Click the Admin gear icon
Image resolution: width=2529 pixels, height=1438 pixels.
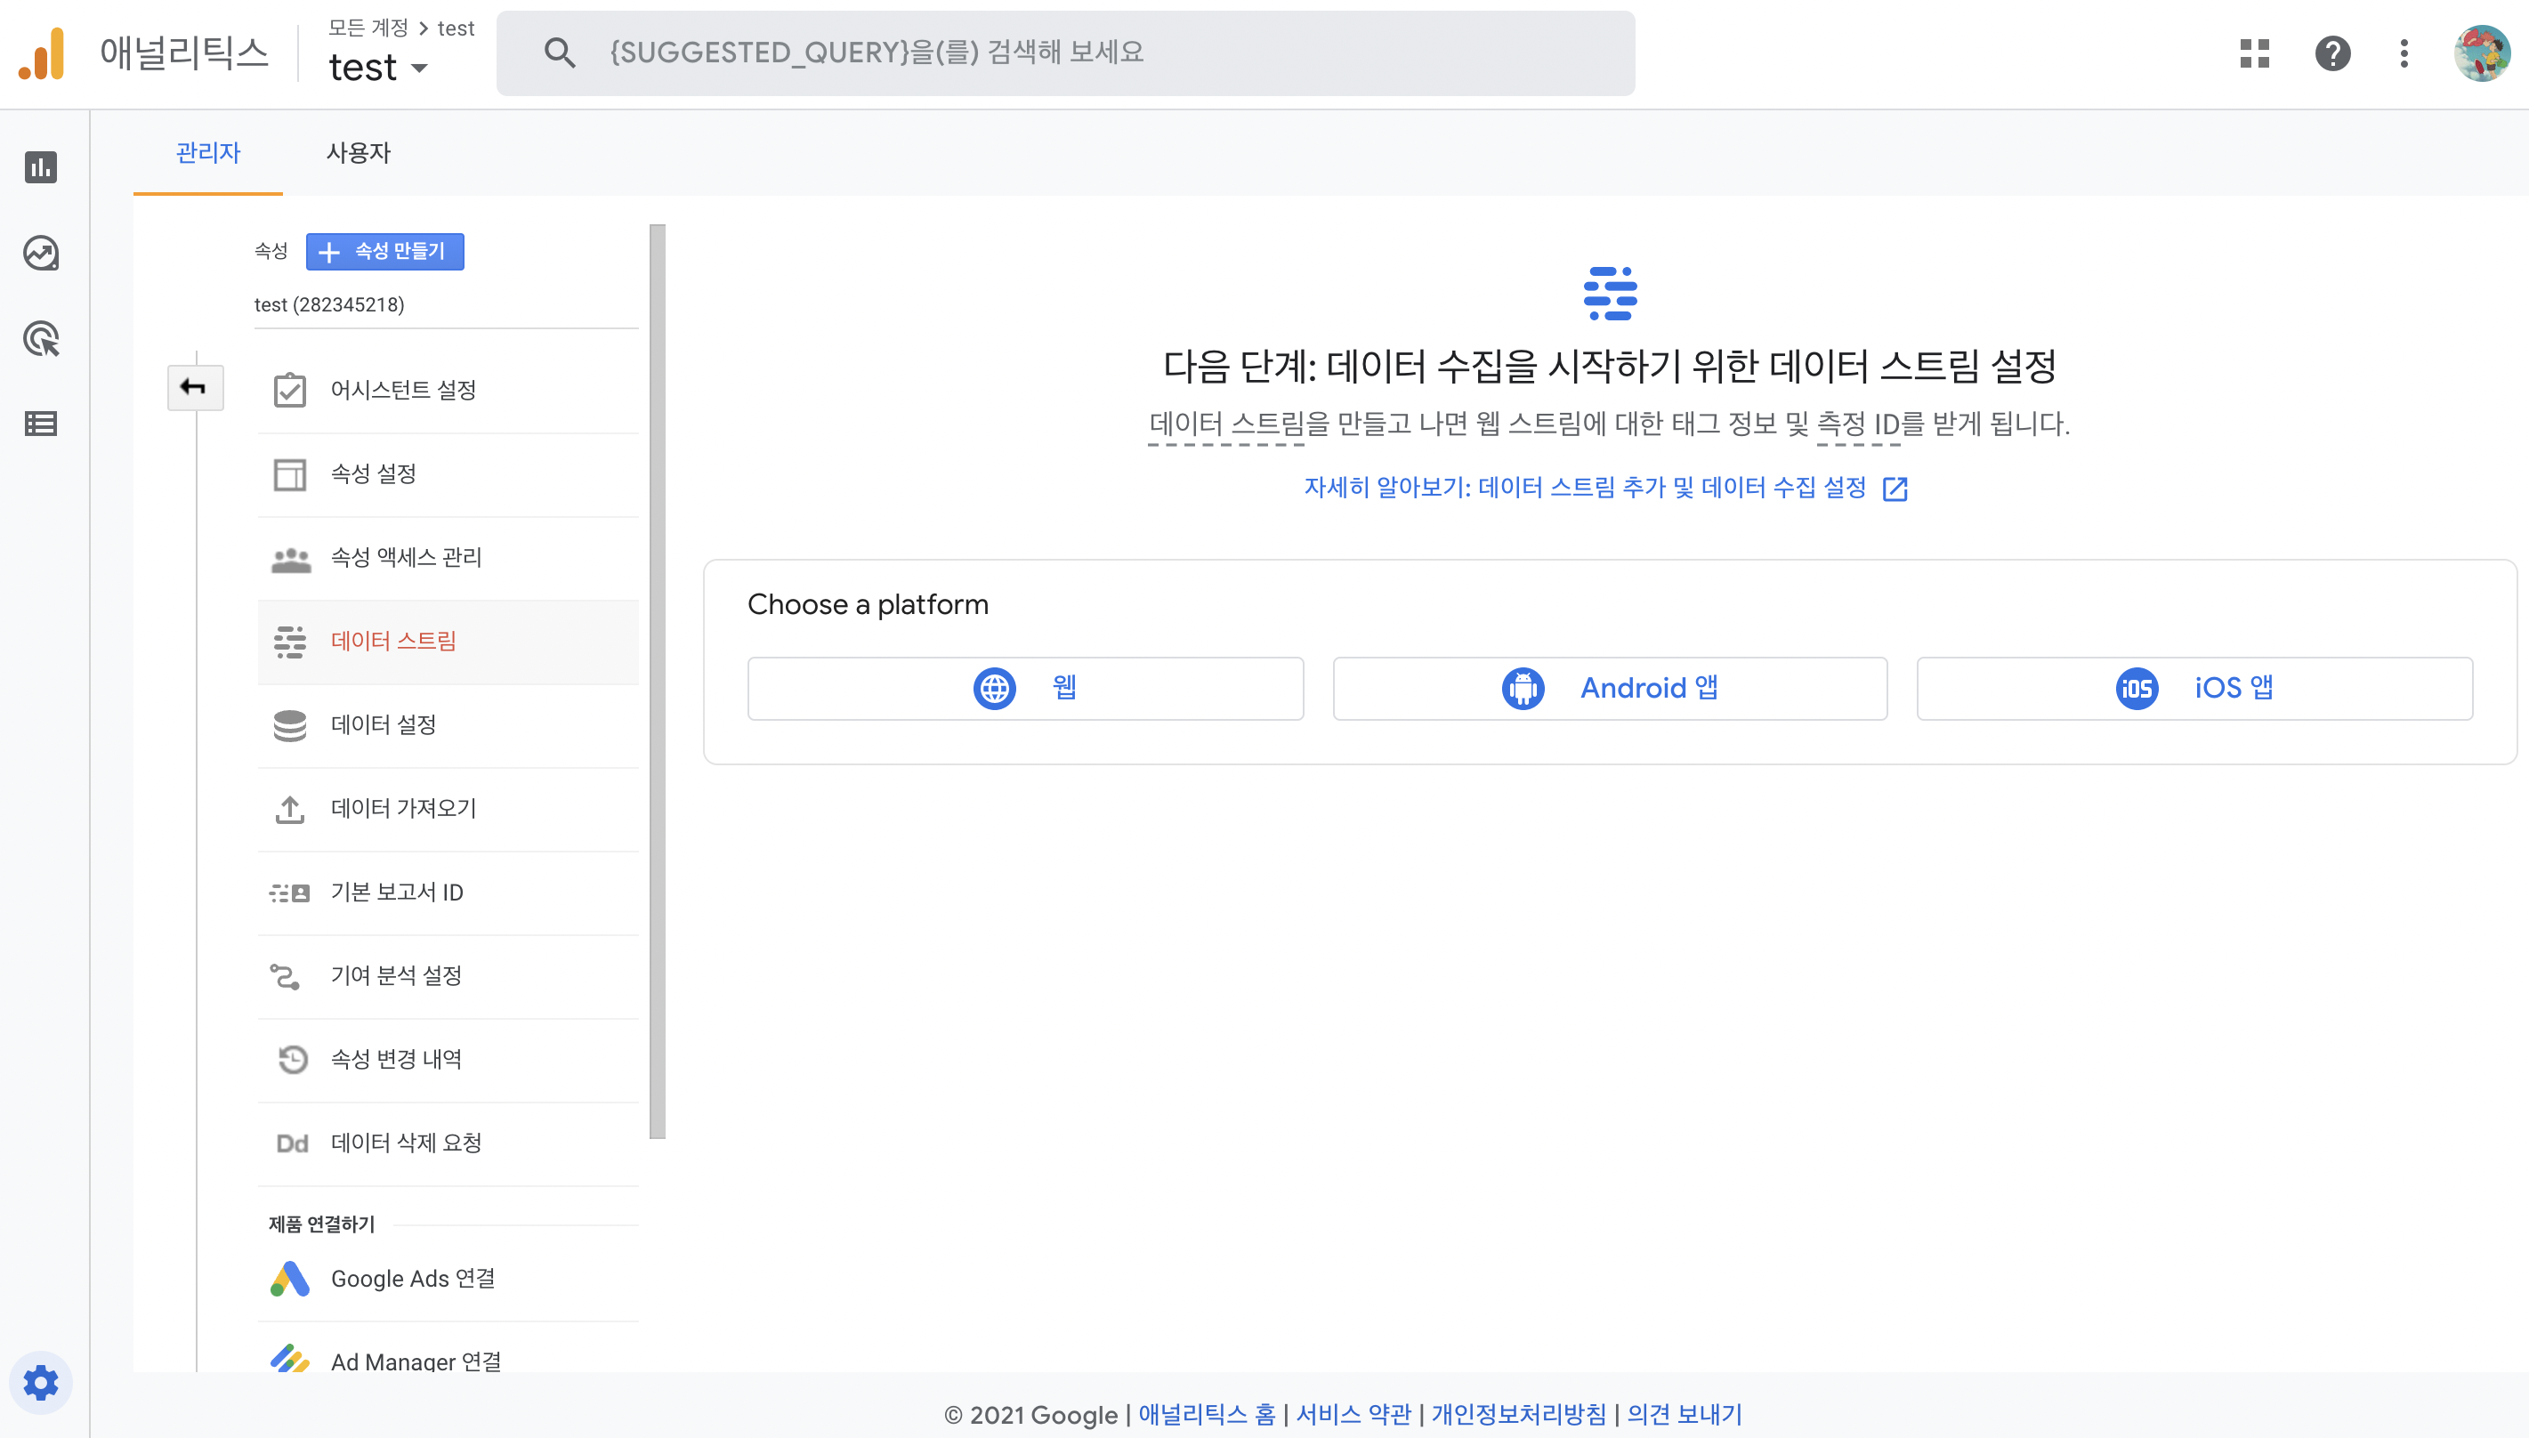click(x=40, y=1383)
